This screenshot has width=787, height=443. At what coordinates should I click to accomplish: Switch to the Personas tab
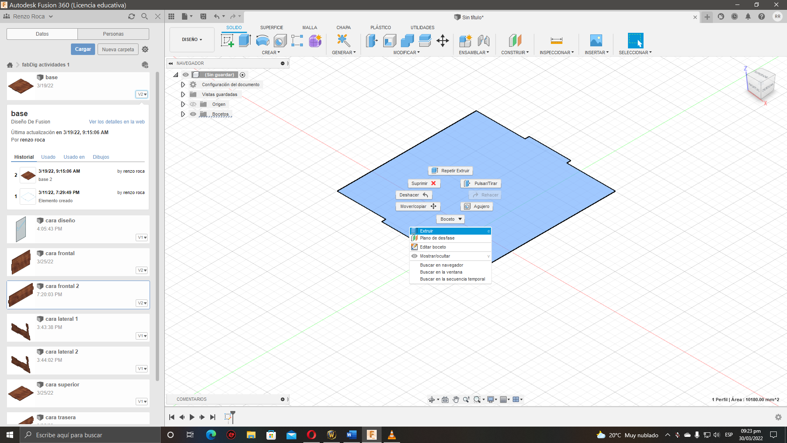point(113,34)
